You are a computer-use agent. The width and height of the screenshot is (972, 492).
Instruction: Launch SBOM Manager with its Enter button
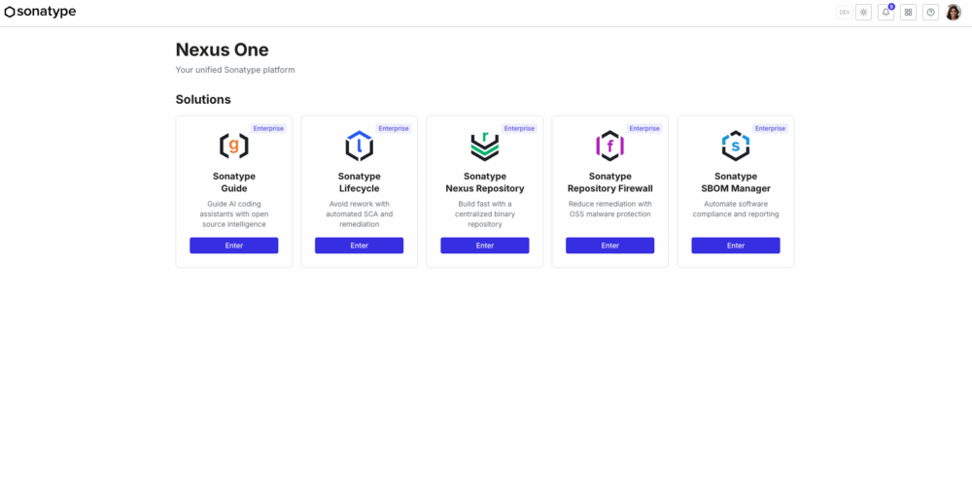click(736, 246)
